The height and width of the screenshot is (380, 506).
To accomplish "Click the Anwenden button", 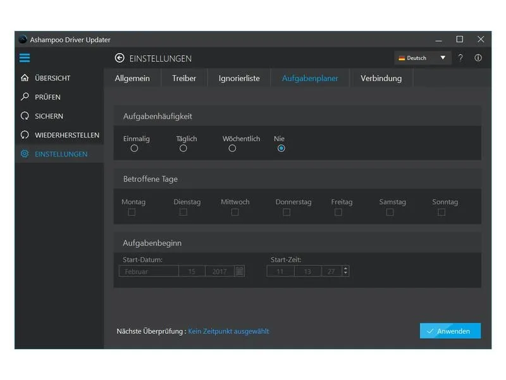I will (x=450, y=331).
